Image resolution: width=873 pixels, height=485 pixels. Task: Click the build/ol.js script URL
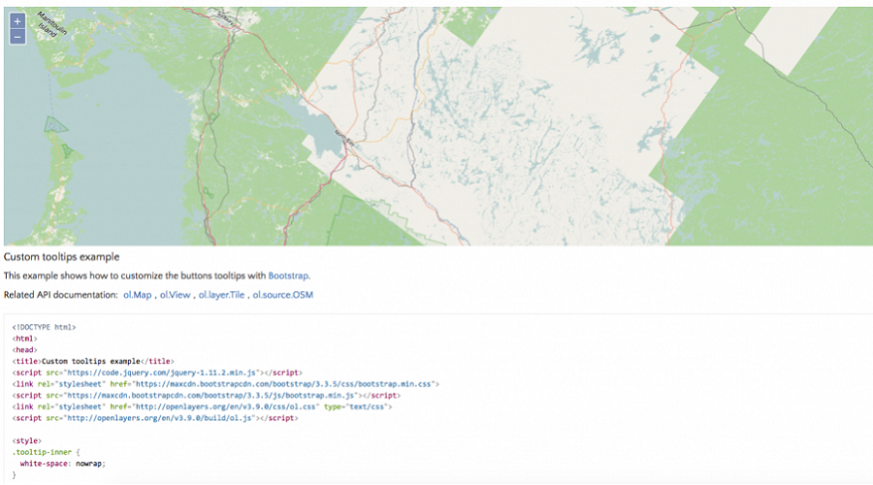[160, 418]
